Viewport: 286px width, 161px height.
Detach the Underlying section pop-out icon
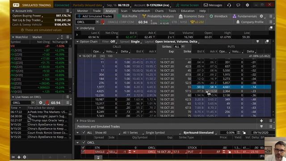[271, 28]
